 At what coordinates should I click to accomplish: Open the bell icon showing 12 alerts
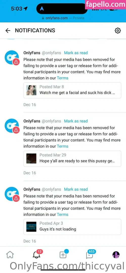tap(37, 254)
